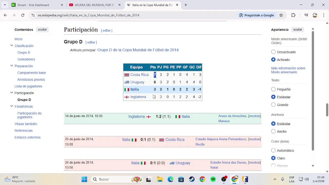The width and height of the screenshot is (329, 185).
Task: Set text size to Grande
Action: (x=273, y=105)
